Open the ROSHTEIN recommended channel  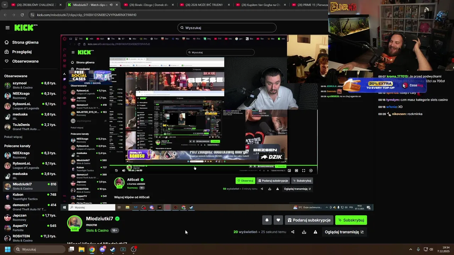pyautogui.click(x=30, y=238)
